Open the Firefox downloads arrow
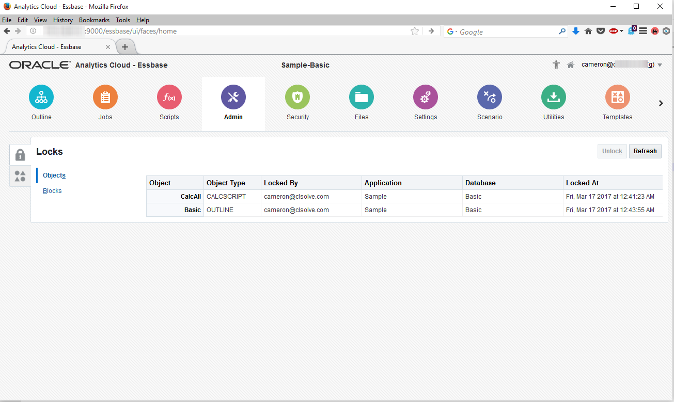674x402 pixels. pos(576,31)
